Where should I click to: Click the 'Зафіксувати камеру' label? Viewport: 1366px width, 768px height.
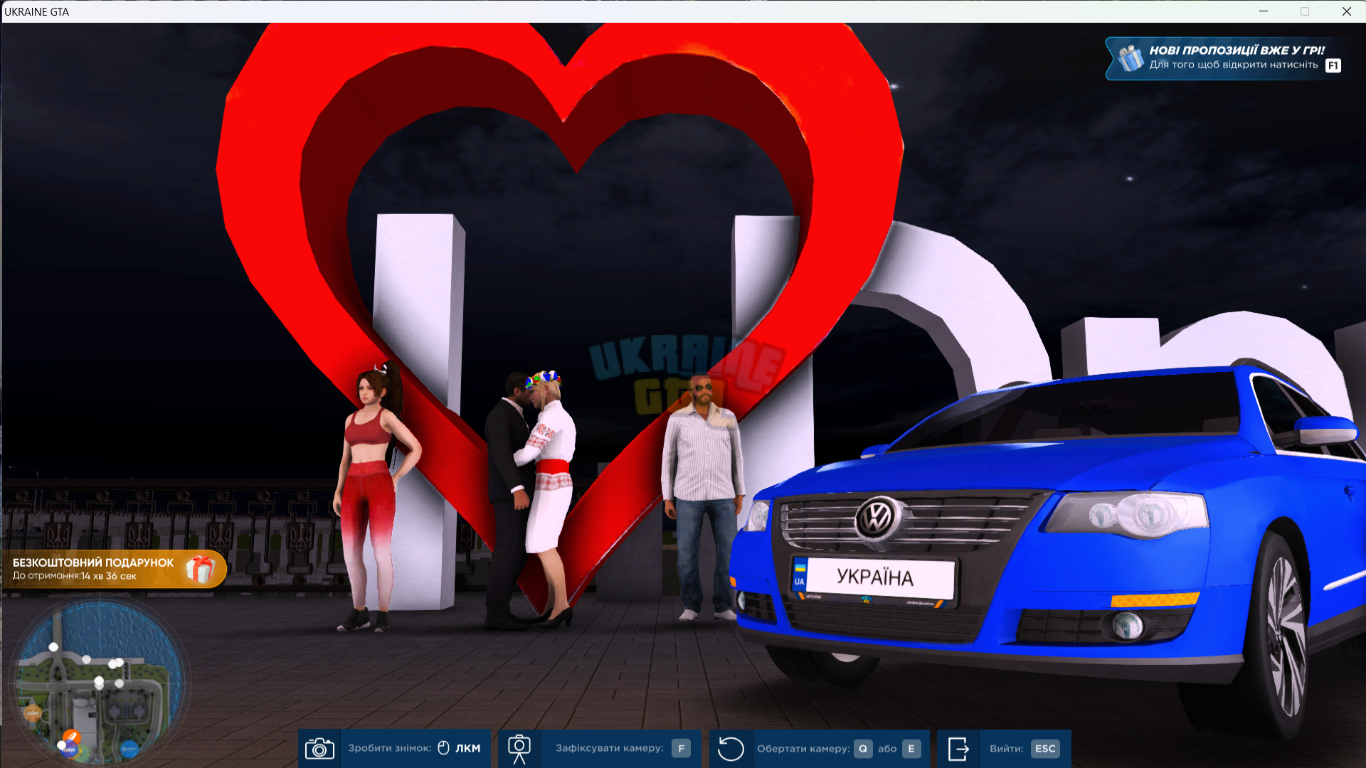pyautogui.click(x=610, y=748)
